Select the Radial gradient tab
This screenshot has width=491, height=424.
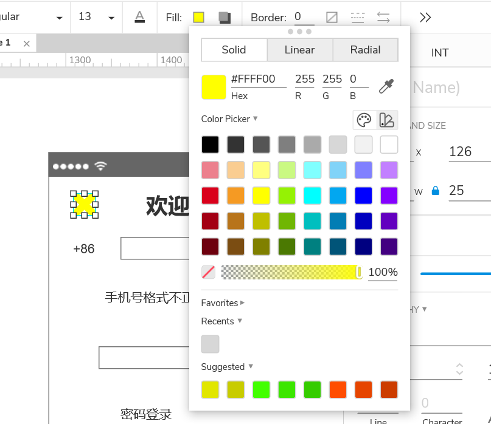pyautogui.click(x=365, y=50)
